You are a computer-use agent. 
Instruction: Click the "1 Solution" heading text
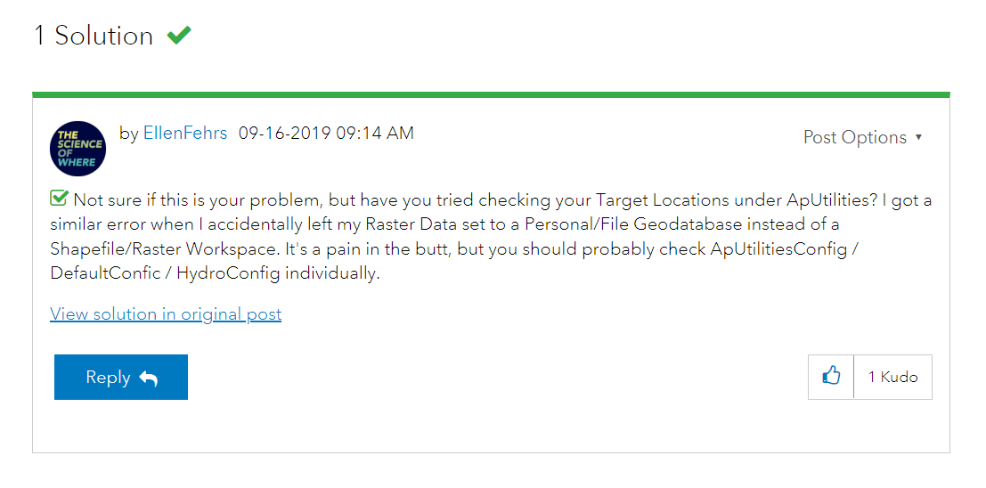(94, 36)
